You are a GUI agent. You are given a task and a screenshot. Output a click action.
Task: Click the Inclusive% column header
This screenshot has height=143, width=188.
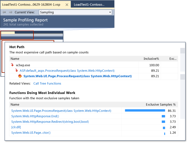click(x=151, y=59)
